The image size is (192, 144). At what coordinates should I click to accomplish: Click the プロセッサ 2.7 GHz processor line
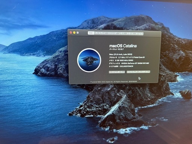coord(127,57)
